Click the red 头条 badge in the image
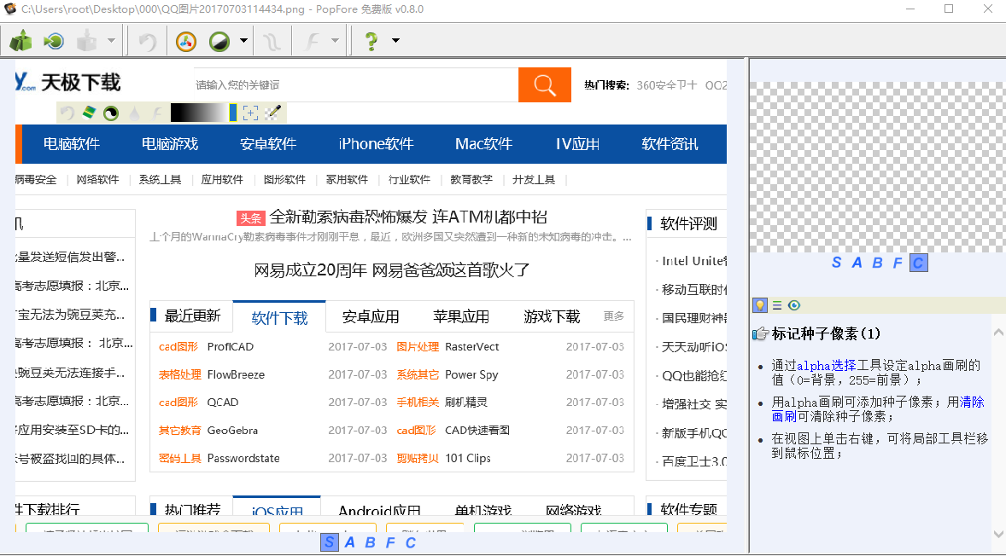Viewport: 1006px width, 556px height. point(250,217)
